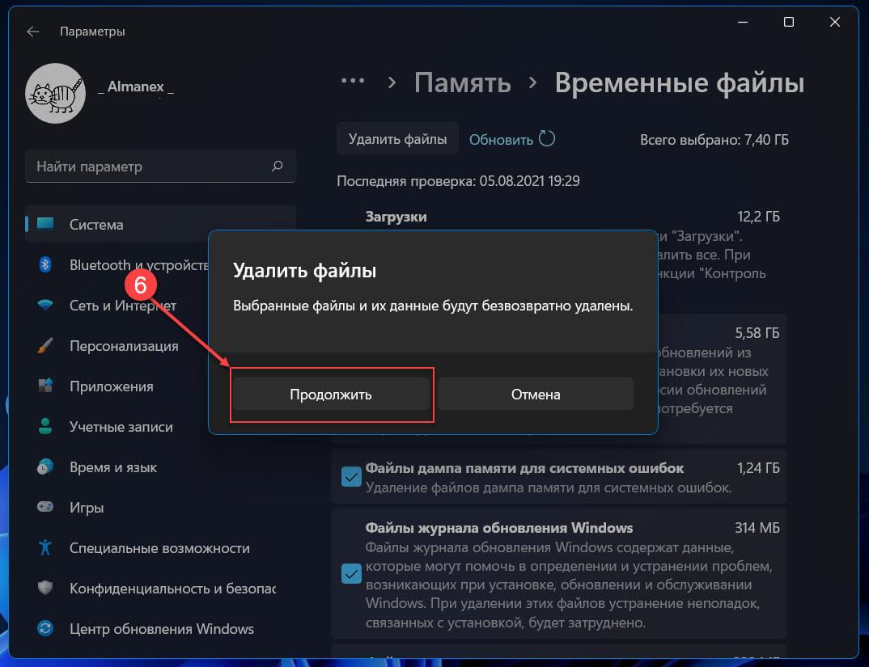Click the Удалить файлы button
869x667 pixels.
point(397,138)
